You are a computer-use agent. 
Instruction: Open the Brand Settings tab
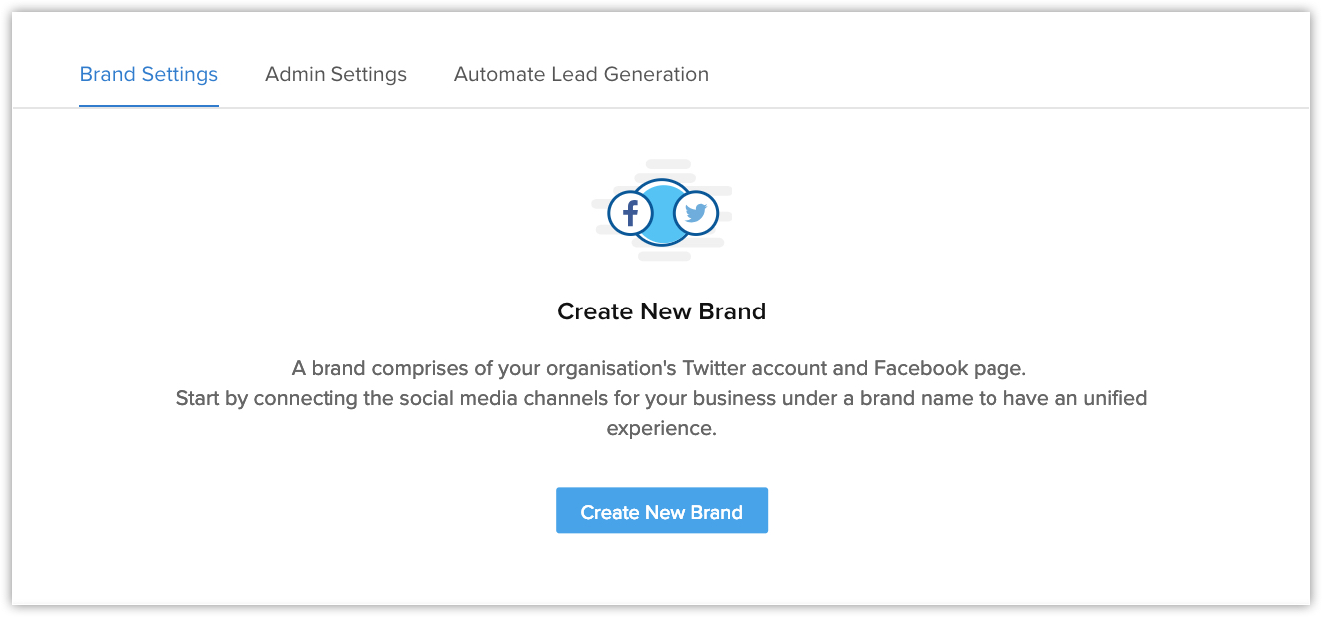(149, 74)
